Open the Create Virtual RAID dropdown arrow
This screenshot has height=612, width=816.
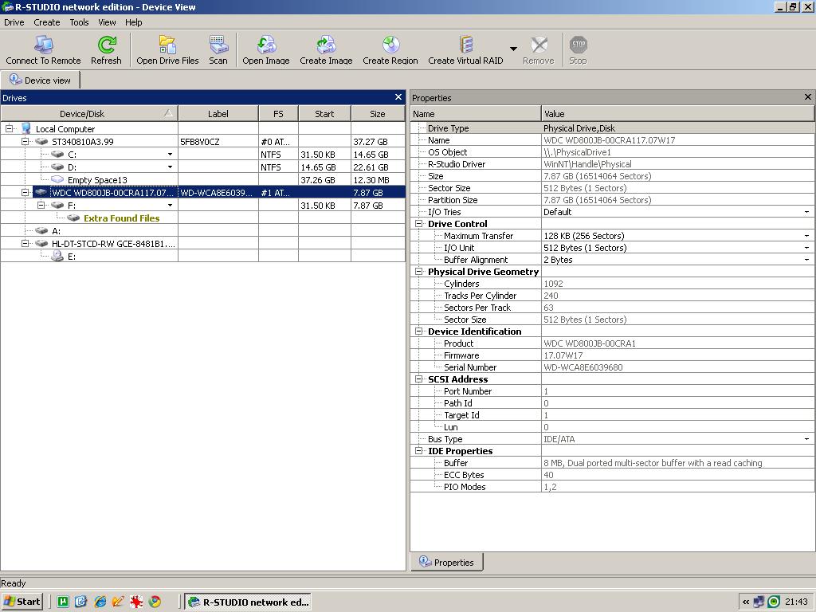(513, 49)
